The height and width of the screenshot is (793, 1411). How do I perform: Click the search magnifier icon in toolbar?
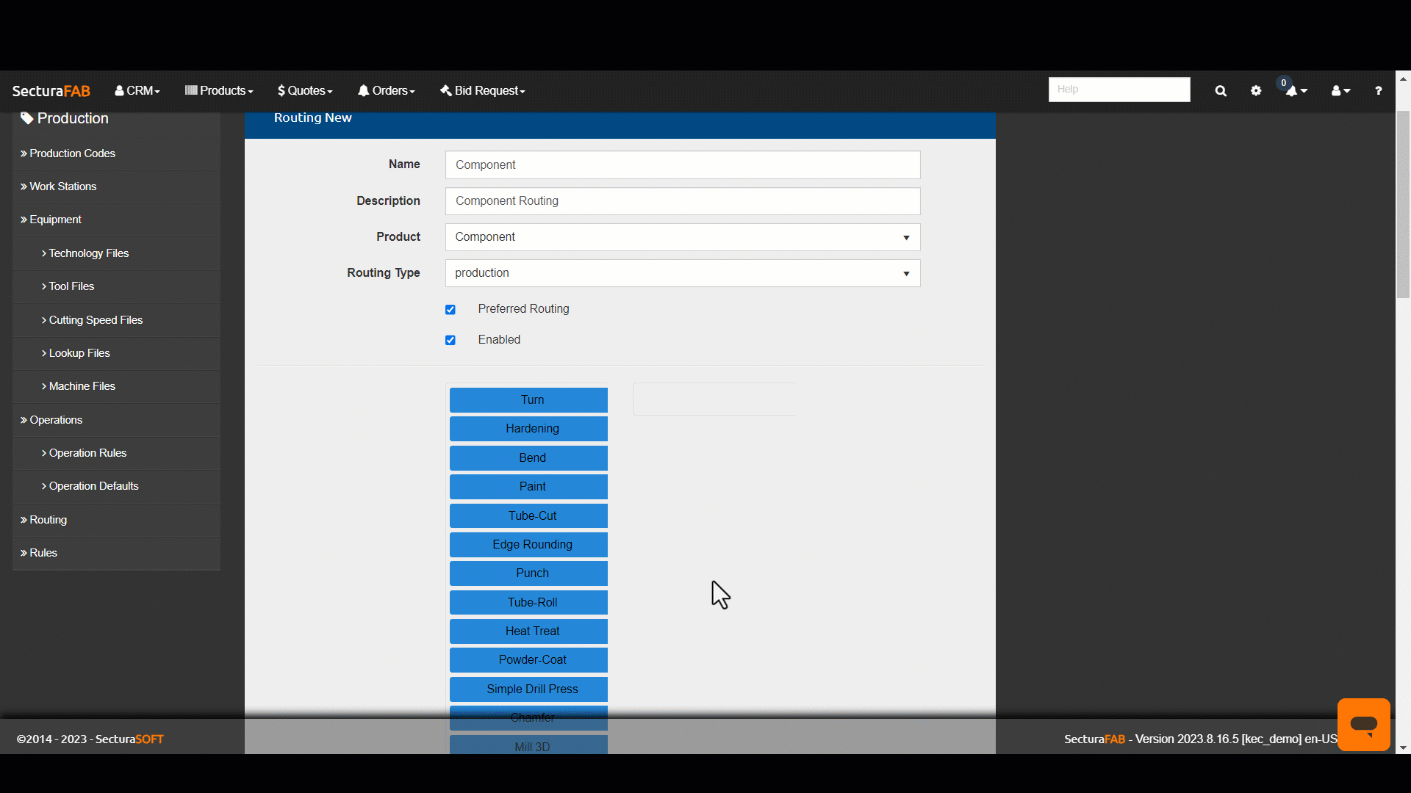click(1220, 89)
